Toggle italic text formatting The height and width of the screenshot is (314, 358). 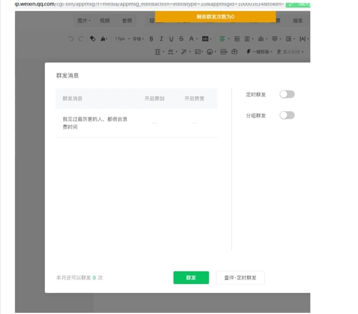pos(161,39)
